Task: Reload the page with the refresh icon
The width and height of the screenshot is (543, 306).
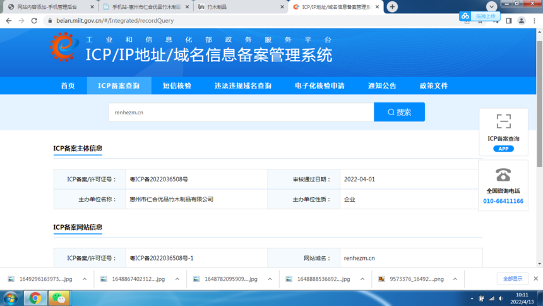Action: pyautogui.click(x=35, y=20)
